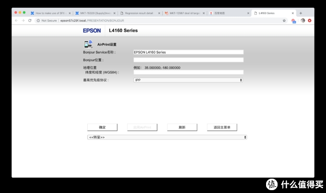Switch to the MKT-16329 tab
This screenshot has height=193, width=326.
[94, 13]
